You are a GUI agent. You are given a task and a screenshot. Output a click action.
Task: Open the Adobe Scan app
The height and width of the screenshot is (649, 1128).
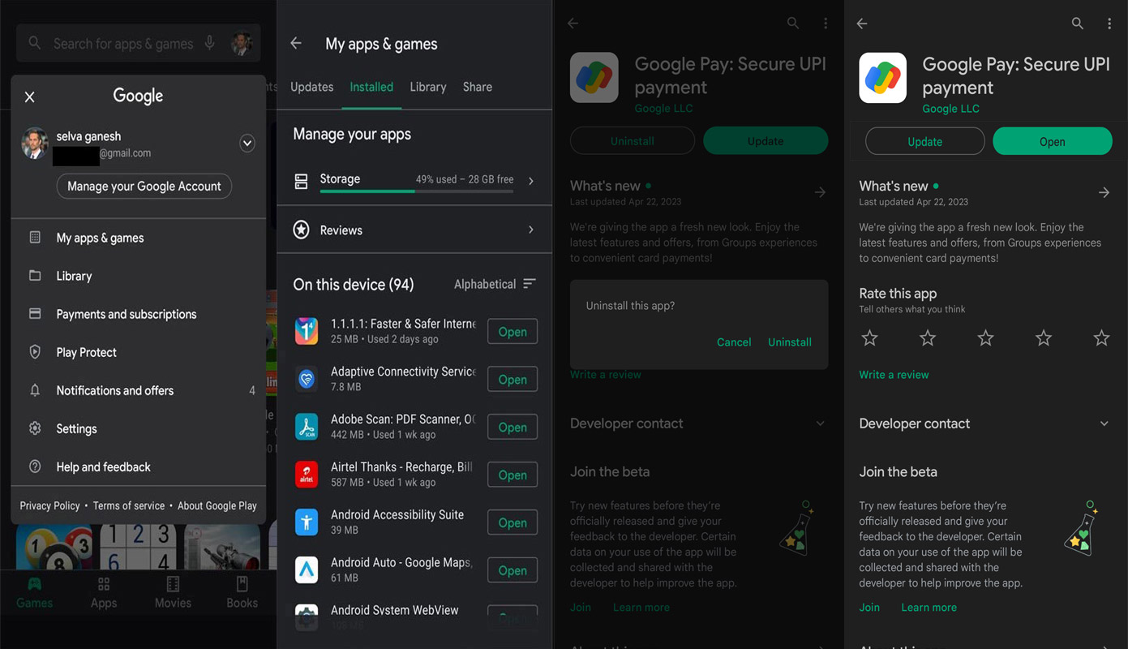[x=513, y=428]
